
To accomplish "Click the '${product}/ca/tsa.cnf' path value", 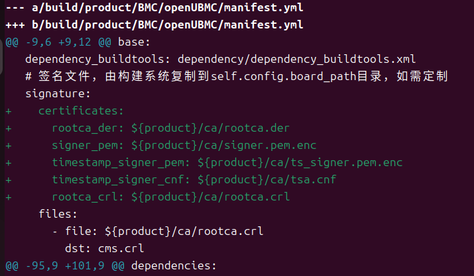I will [267, 180].
